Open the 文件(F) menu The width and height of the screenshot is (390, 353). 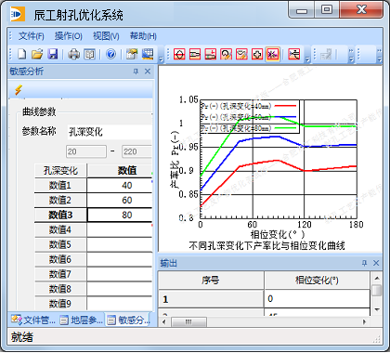click(x=32, y=36)
